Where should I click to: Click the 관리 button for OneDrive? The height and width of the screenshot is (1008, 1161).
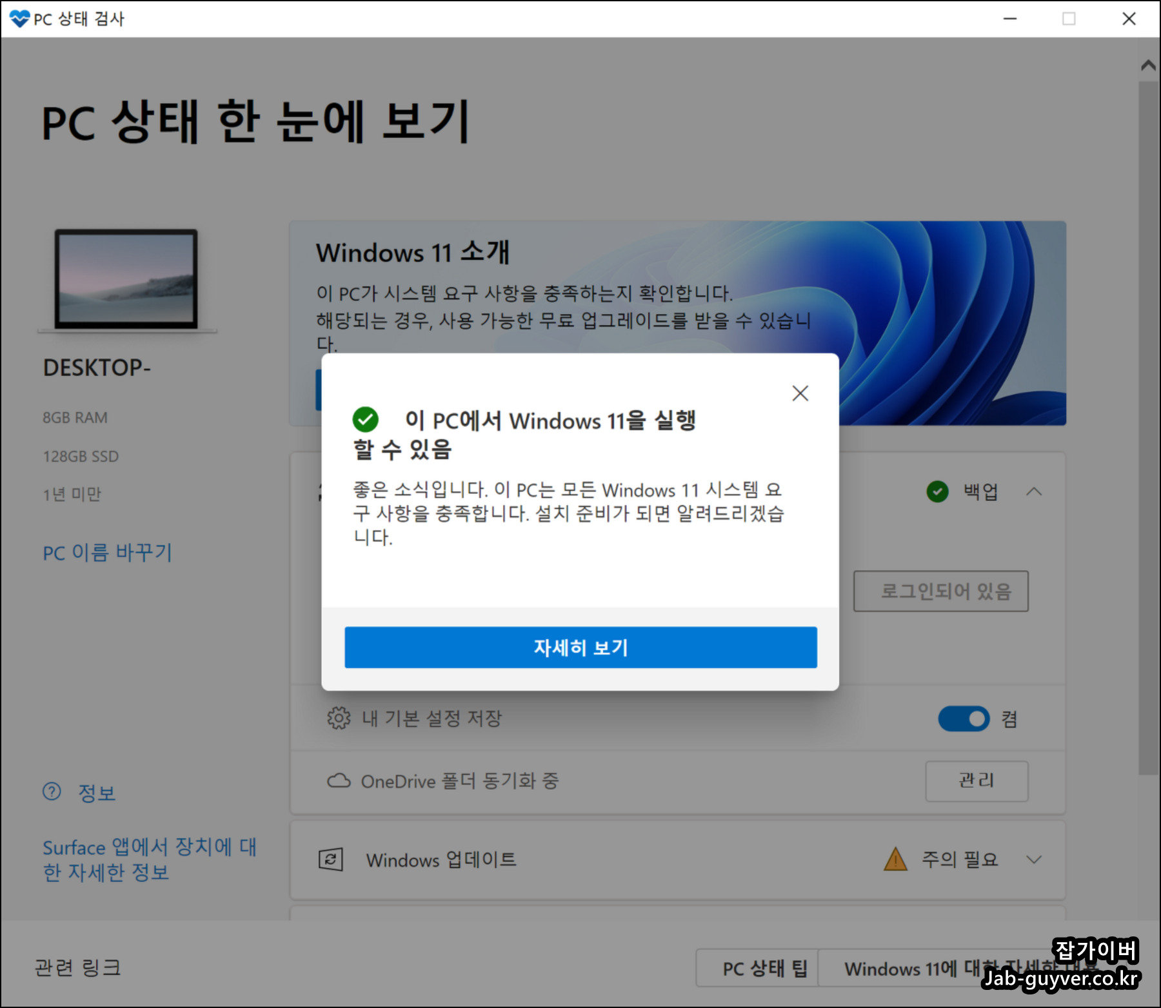(x=977, y=781)
